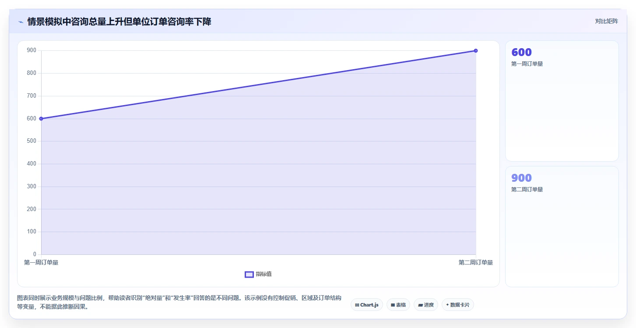The image size is (636, 328).
Task: Click the y-axis tick 100
Action: (x=32, y=232)
